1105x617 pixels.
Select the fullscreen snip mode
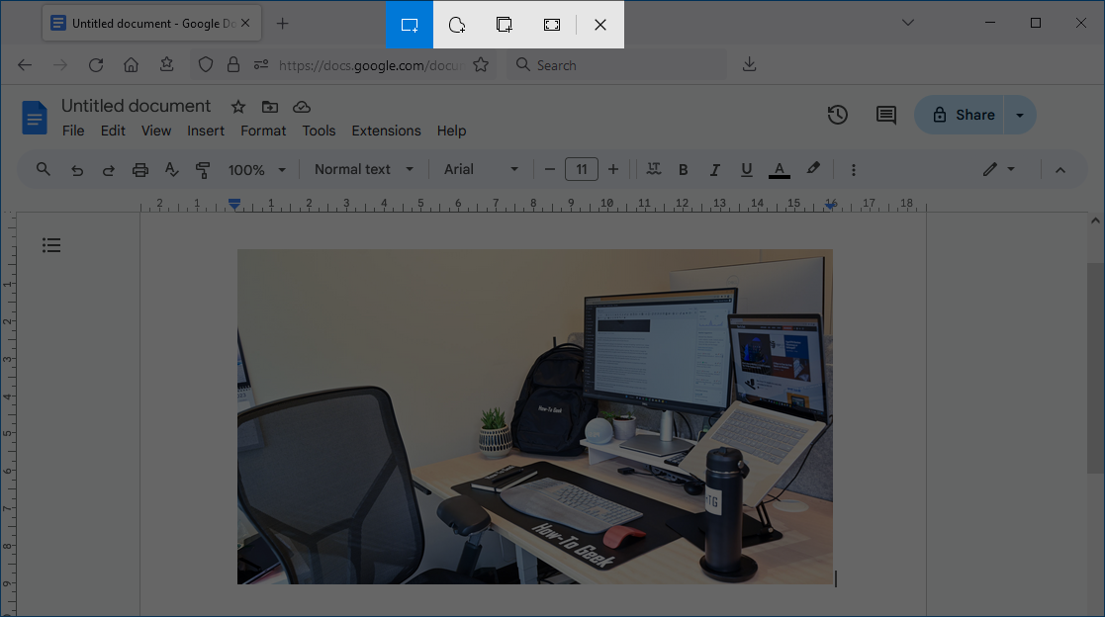coord(551,24)
